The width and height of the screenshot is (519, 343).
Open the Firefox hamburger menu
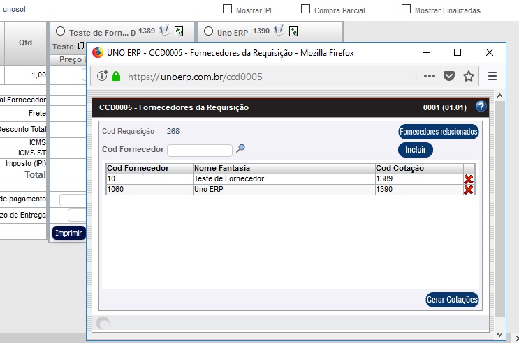492,76
